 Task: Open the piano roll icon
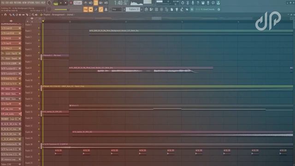click(151, 9)
